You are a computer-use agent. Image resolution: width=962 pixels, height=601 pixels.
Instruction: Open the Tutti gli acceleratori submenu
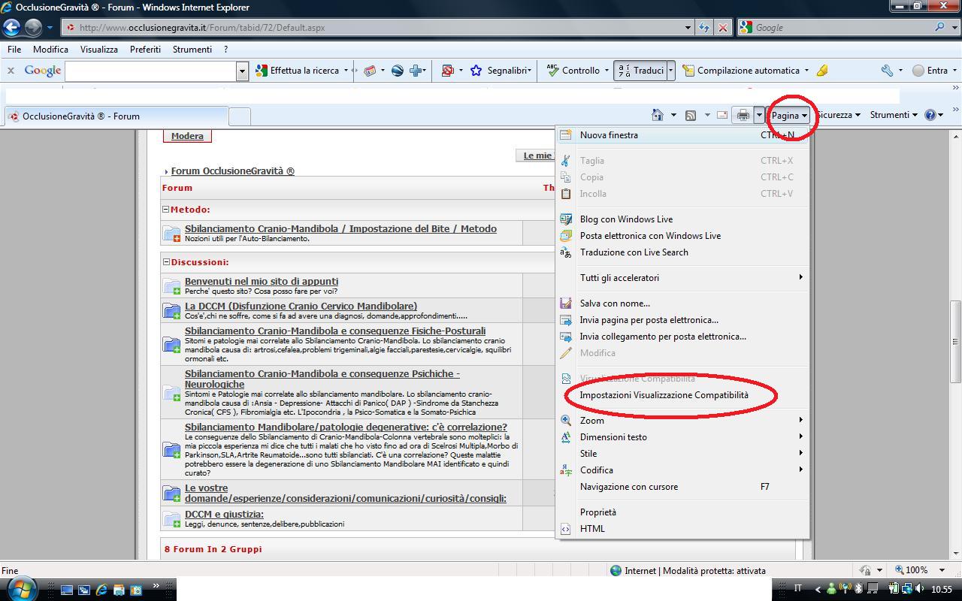click(x=682, y=278)
